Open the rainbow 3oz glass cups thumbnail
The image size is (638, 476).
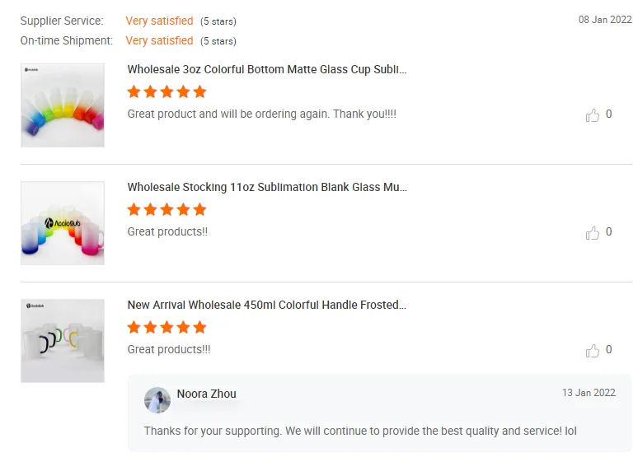tap(63, 105)
